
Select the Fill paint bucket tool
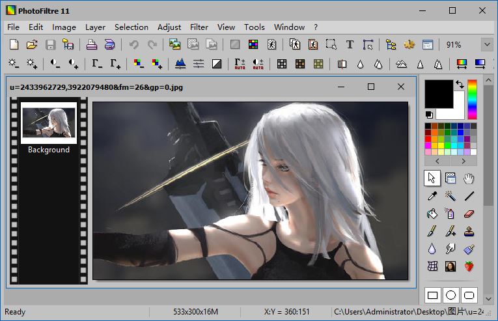(x=432, y=214)
